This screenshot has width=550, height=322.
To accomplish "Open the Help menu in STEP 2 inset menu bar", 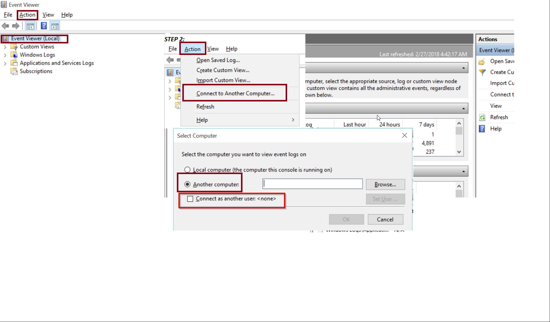I will [x=232, y=49].
